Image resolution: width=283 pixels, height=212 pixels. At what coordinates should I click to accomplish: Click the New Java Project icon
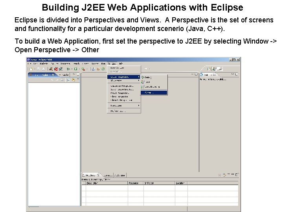tap(93, 69)
